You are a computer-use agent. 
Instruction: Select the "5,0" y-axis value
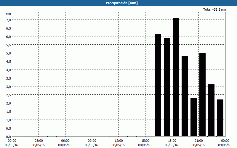point(8,53)
